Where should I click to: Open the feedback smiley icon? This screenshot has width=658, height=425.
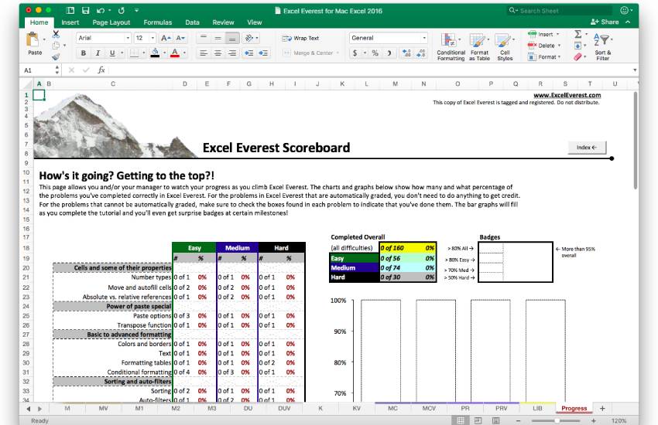(625, 11)
